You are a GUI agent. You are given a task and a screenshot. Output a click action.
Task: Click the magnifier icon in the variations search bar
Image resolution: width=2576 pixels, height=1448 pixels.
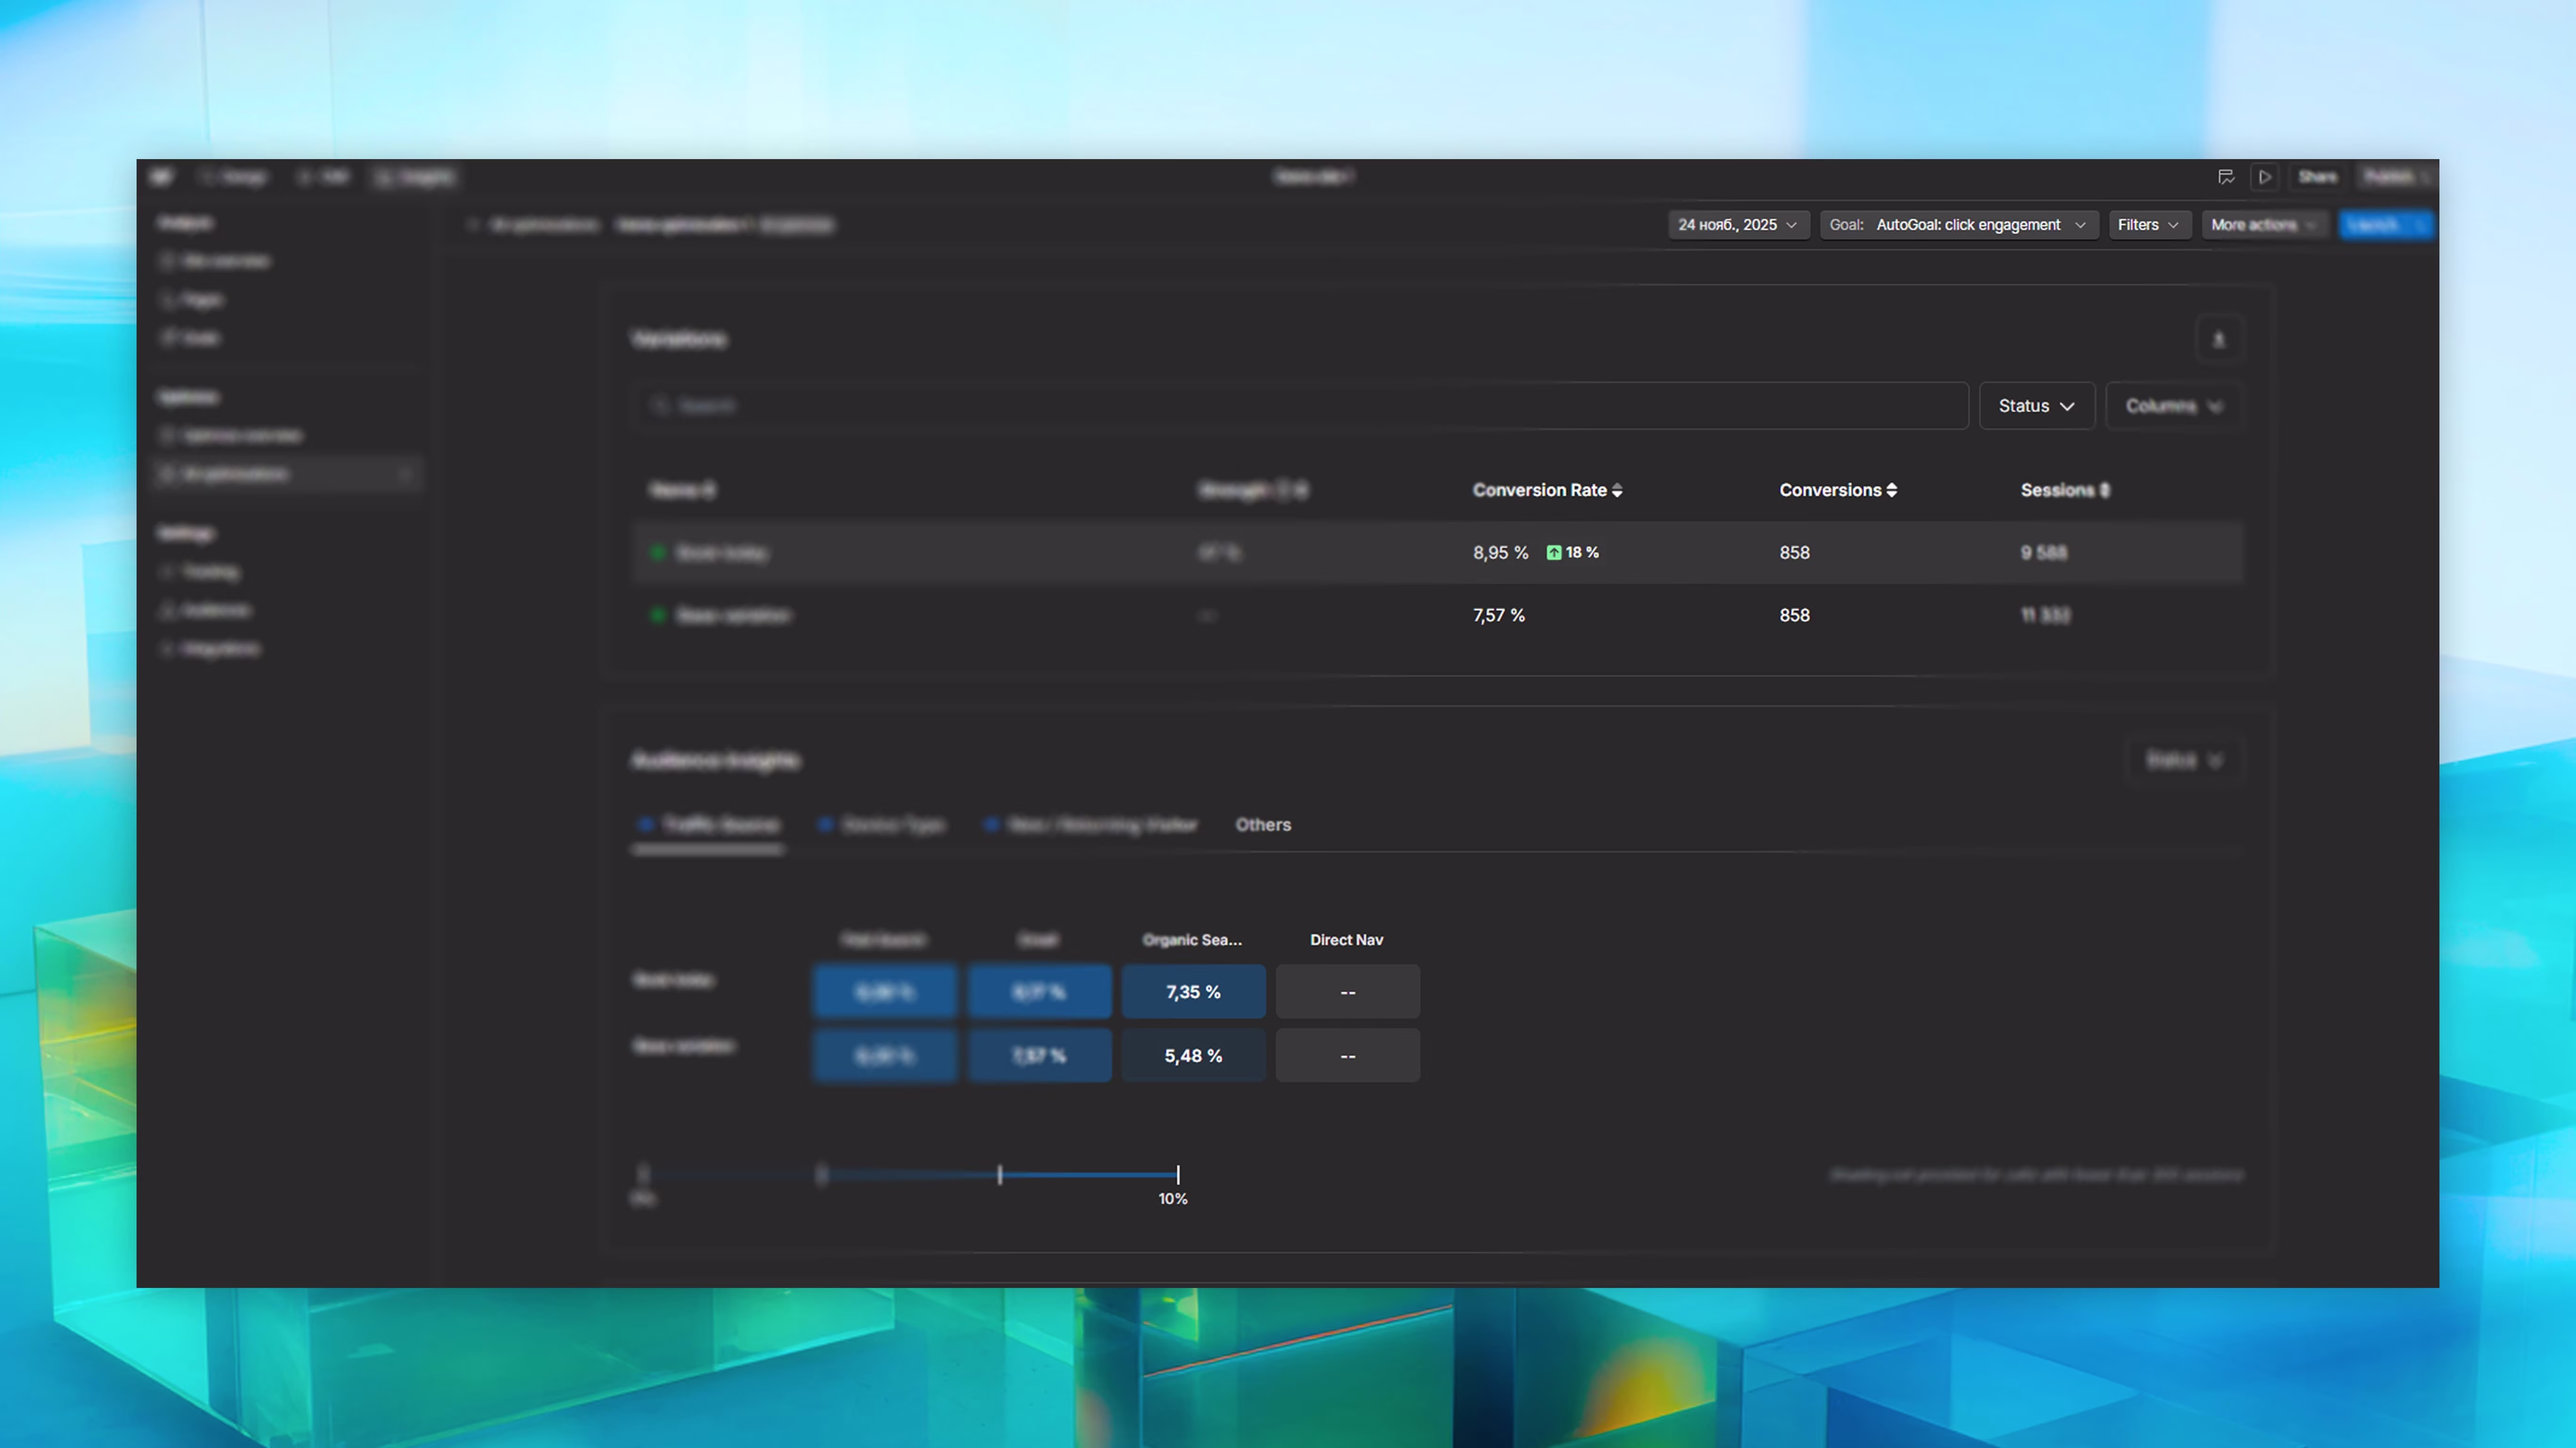[660, 406]
